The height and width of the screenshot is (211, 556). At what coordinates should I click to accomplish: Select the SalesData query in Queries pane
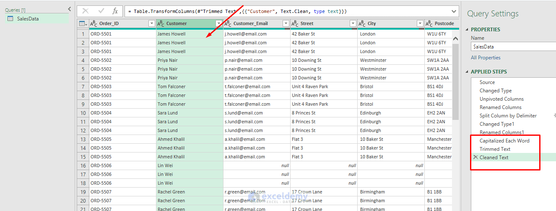coord(37,18)
